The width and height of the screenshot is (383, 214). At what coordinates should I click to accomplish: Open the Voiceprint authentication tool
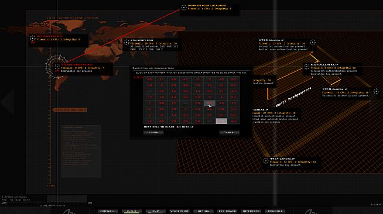pyautogui.click(x=180, y=211)
